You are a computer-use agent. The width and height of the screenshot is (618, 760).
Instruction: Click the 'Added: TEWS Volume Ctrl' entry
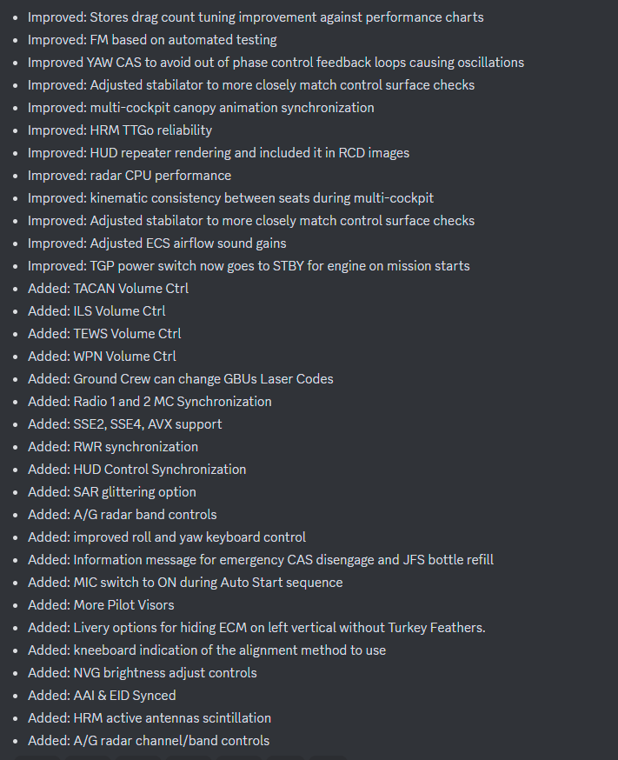tap(104, 334)
